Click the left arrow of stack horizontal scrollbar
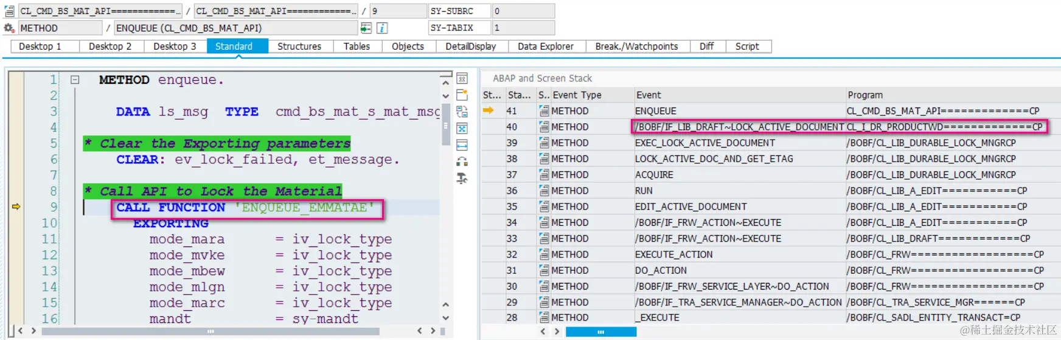The image size is (1061, 340). (543, 331)
